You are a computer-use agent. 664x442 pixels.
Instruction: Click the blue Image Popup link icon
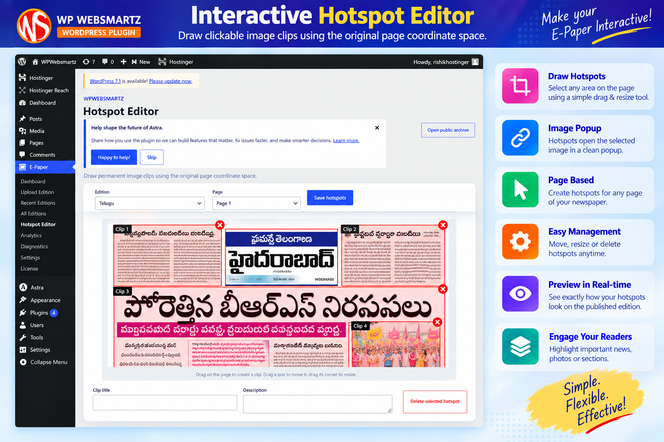(x=520, y=138)
